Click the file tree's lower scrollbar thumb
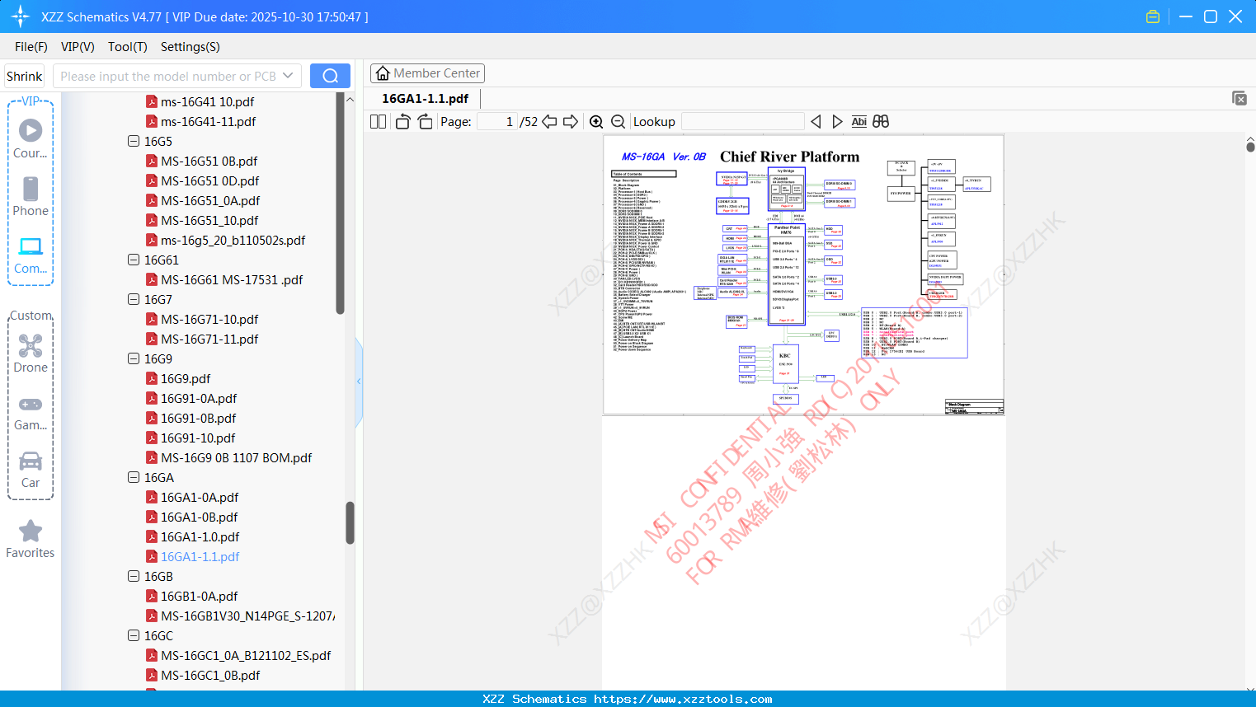This screenshot has height=707, width=1256. (x=350, y=523)
